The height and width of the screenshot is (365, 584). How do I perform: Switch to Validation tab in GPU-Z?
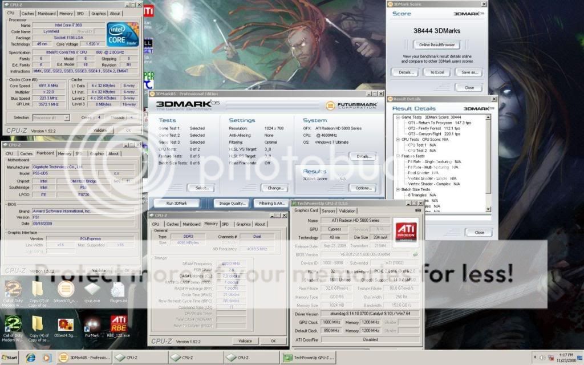pos(347,211)
